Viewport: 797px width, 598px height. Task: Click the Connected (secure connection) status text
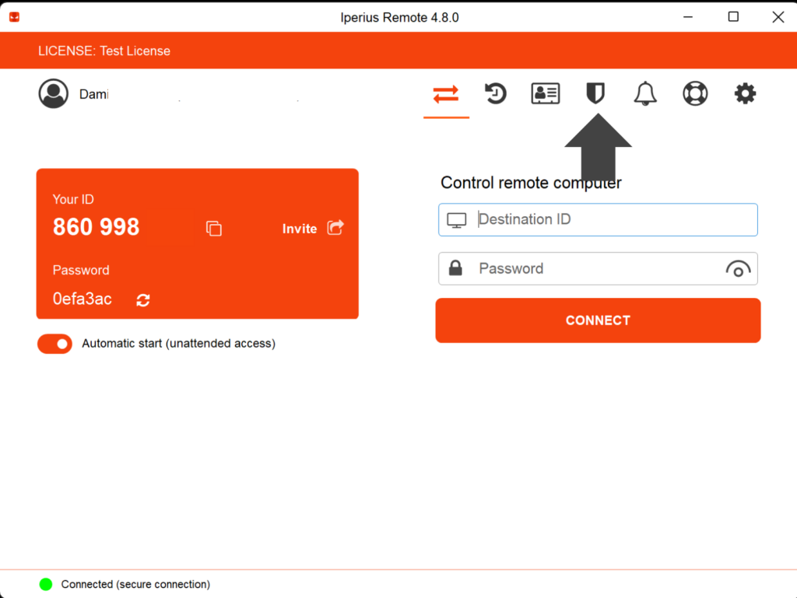pyautogui.click(x=135, y=584)
